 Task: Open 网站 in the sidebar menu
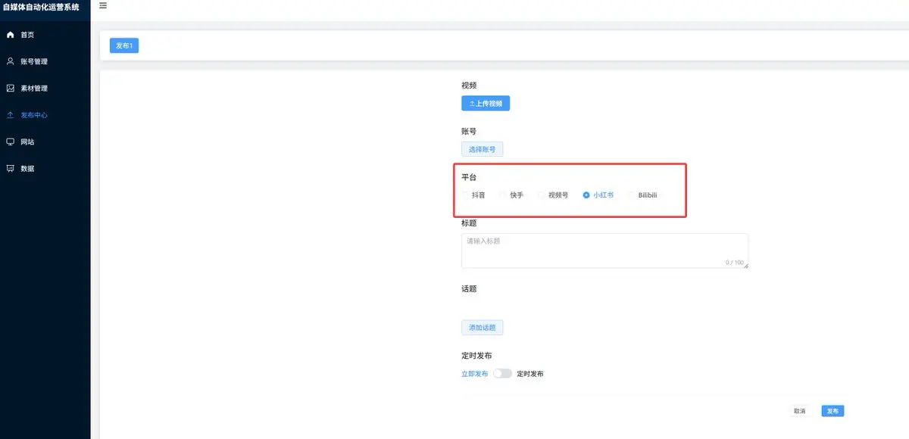point(45,142)
